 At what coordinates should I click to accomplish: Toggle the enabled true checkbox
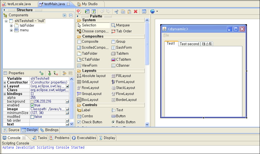[x=32, y=105]
